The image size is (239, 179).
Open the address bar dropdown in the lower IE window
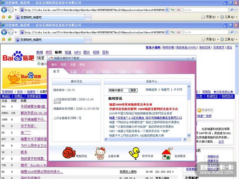(x=167, y=32)
